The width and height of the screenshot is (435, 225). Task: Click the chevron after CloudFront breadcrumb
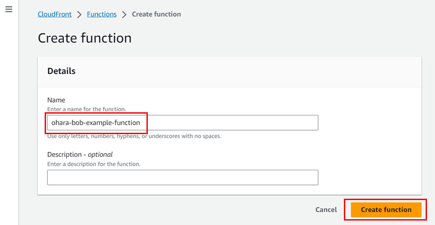click(79, 14)
